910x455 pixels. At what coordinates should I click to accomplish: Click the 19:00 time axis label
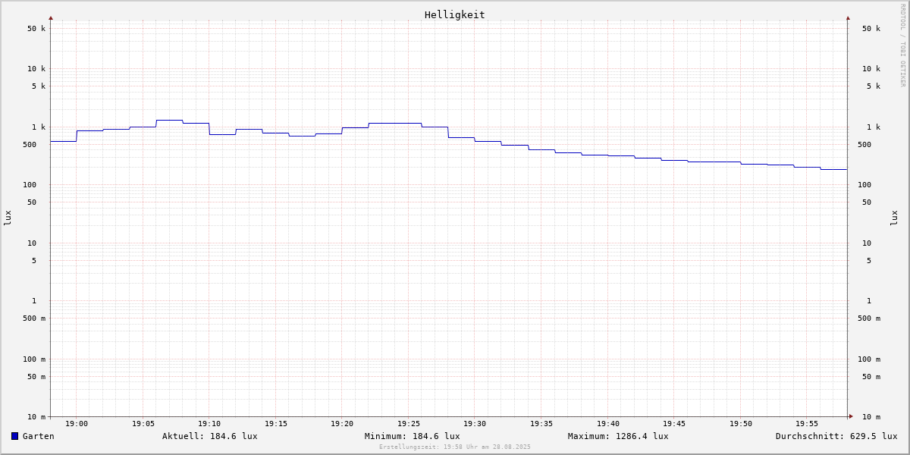[x=77, y=424]
